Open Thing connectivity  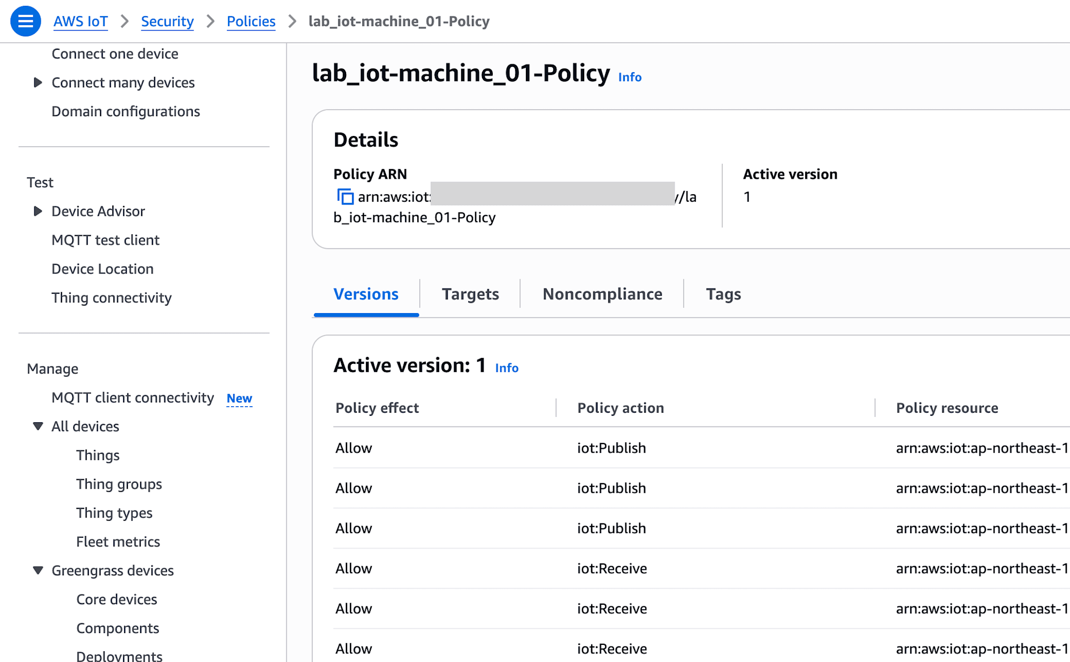[x=112, y=298]
